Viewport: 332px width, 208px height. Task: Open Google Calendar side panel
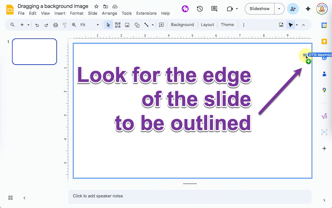(x=324, y=25)
